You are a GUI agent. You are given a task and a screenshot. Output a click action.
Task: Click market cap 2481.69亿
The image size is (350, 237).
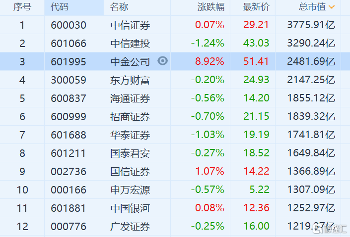point(311,61)
